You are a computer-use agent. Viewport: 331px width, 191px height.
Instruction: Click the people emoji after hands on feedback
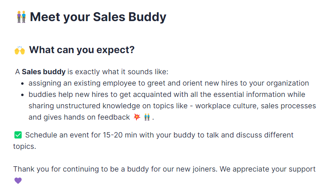pyautogui.click(x=147, y=117)
